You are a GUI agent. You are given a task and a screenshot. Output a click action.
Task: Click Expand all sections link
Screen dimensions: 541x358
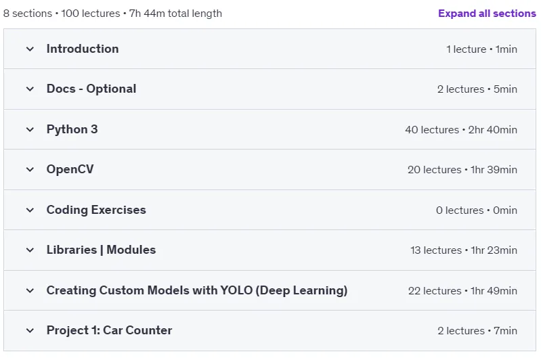tap(487, 14)
